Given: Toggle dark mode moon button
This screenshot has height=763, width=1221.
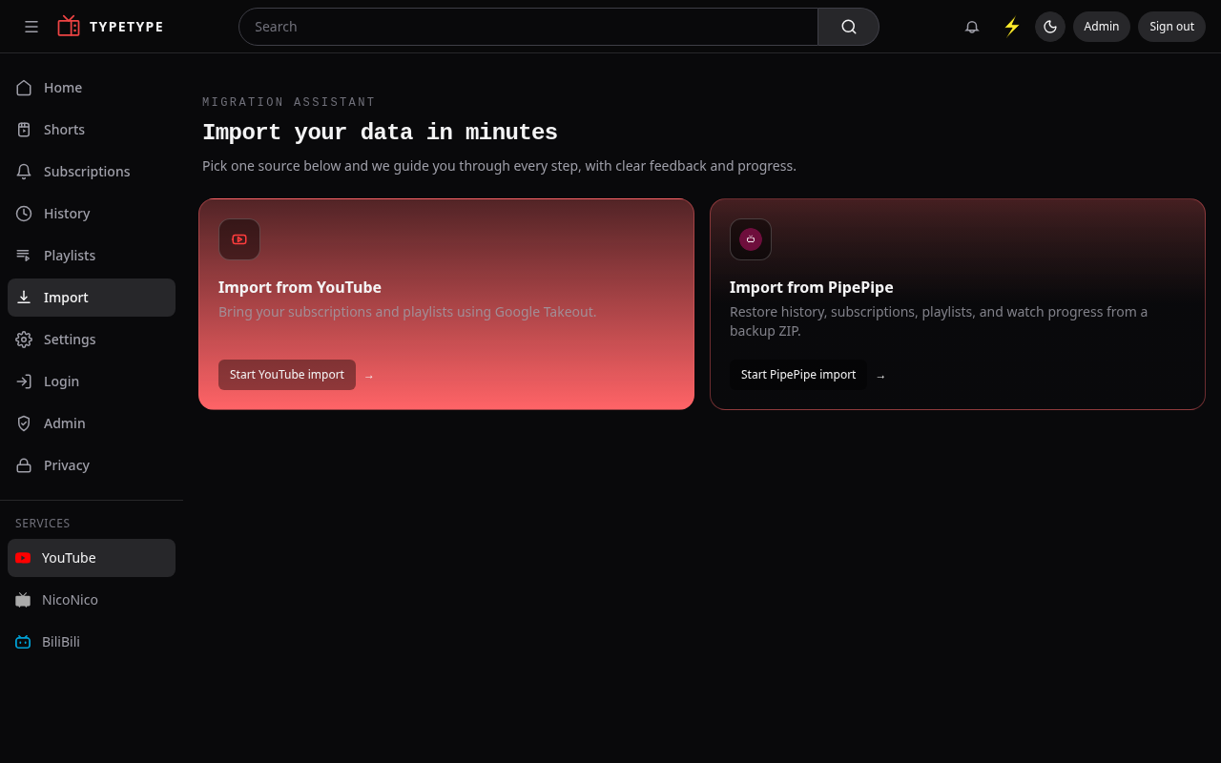Looking at the screenshot, I should click(1050, 27).
